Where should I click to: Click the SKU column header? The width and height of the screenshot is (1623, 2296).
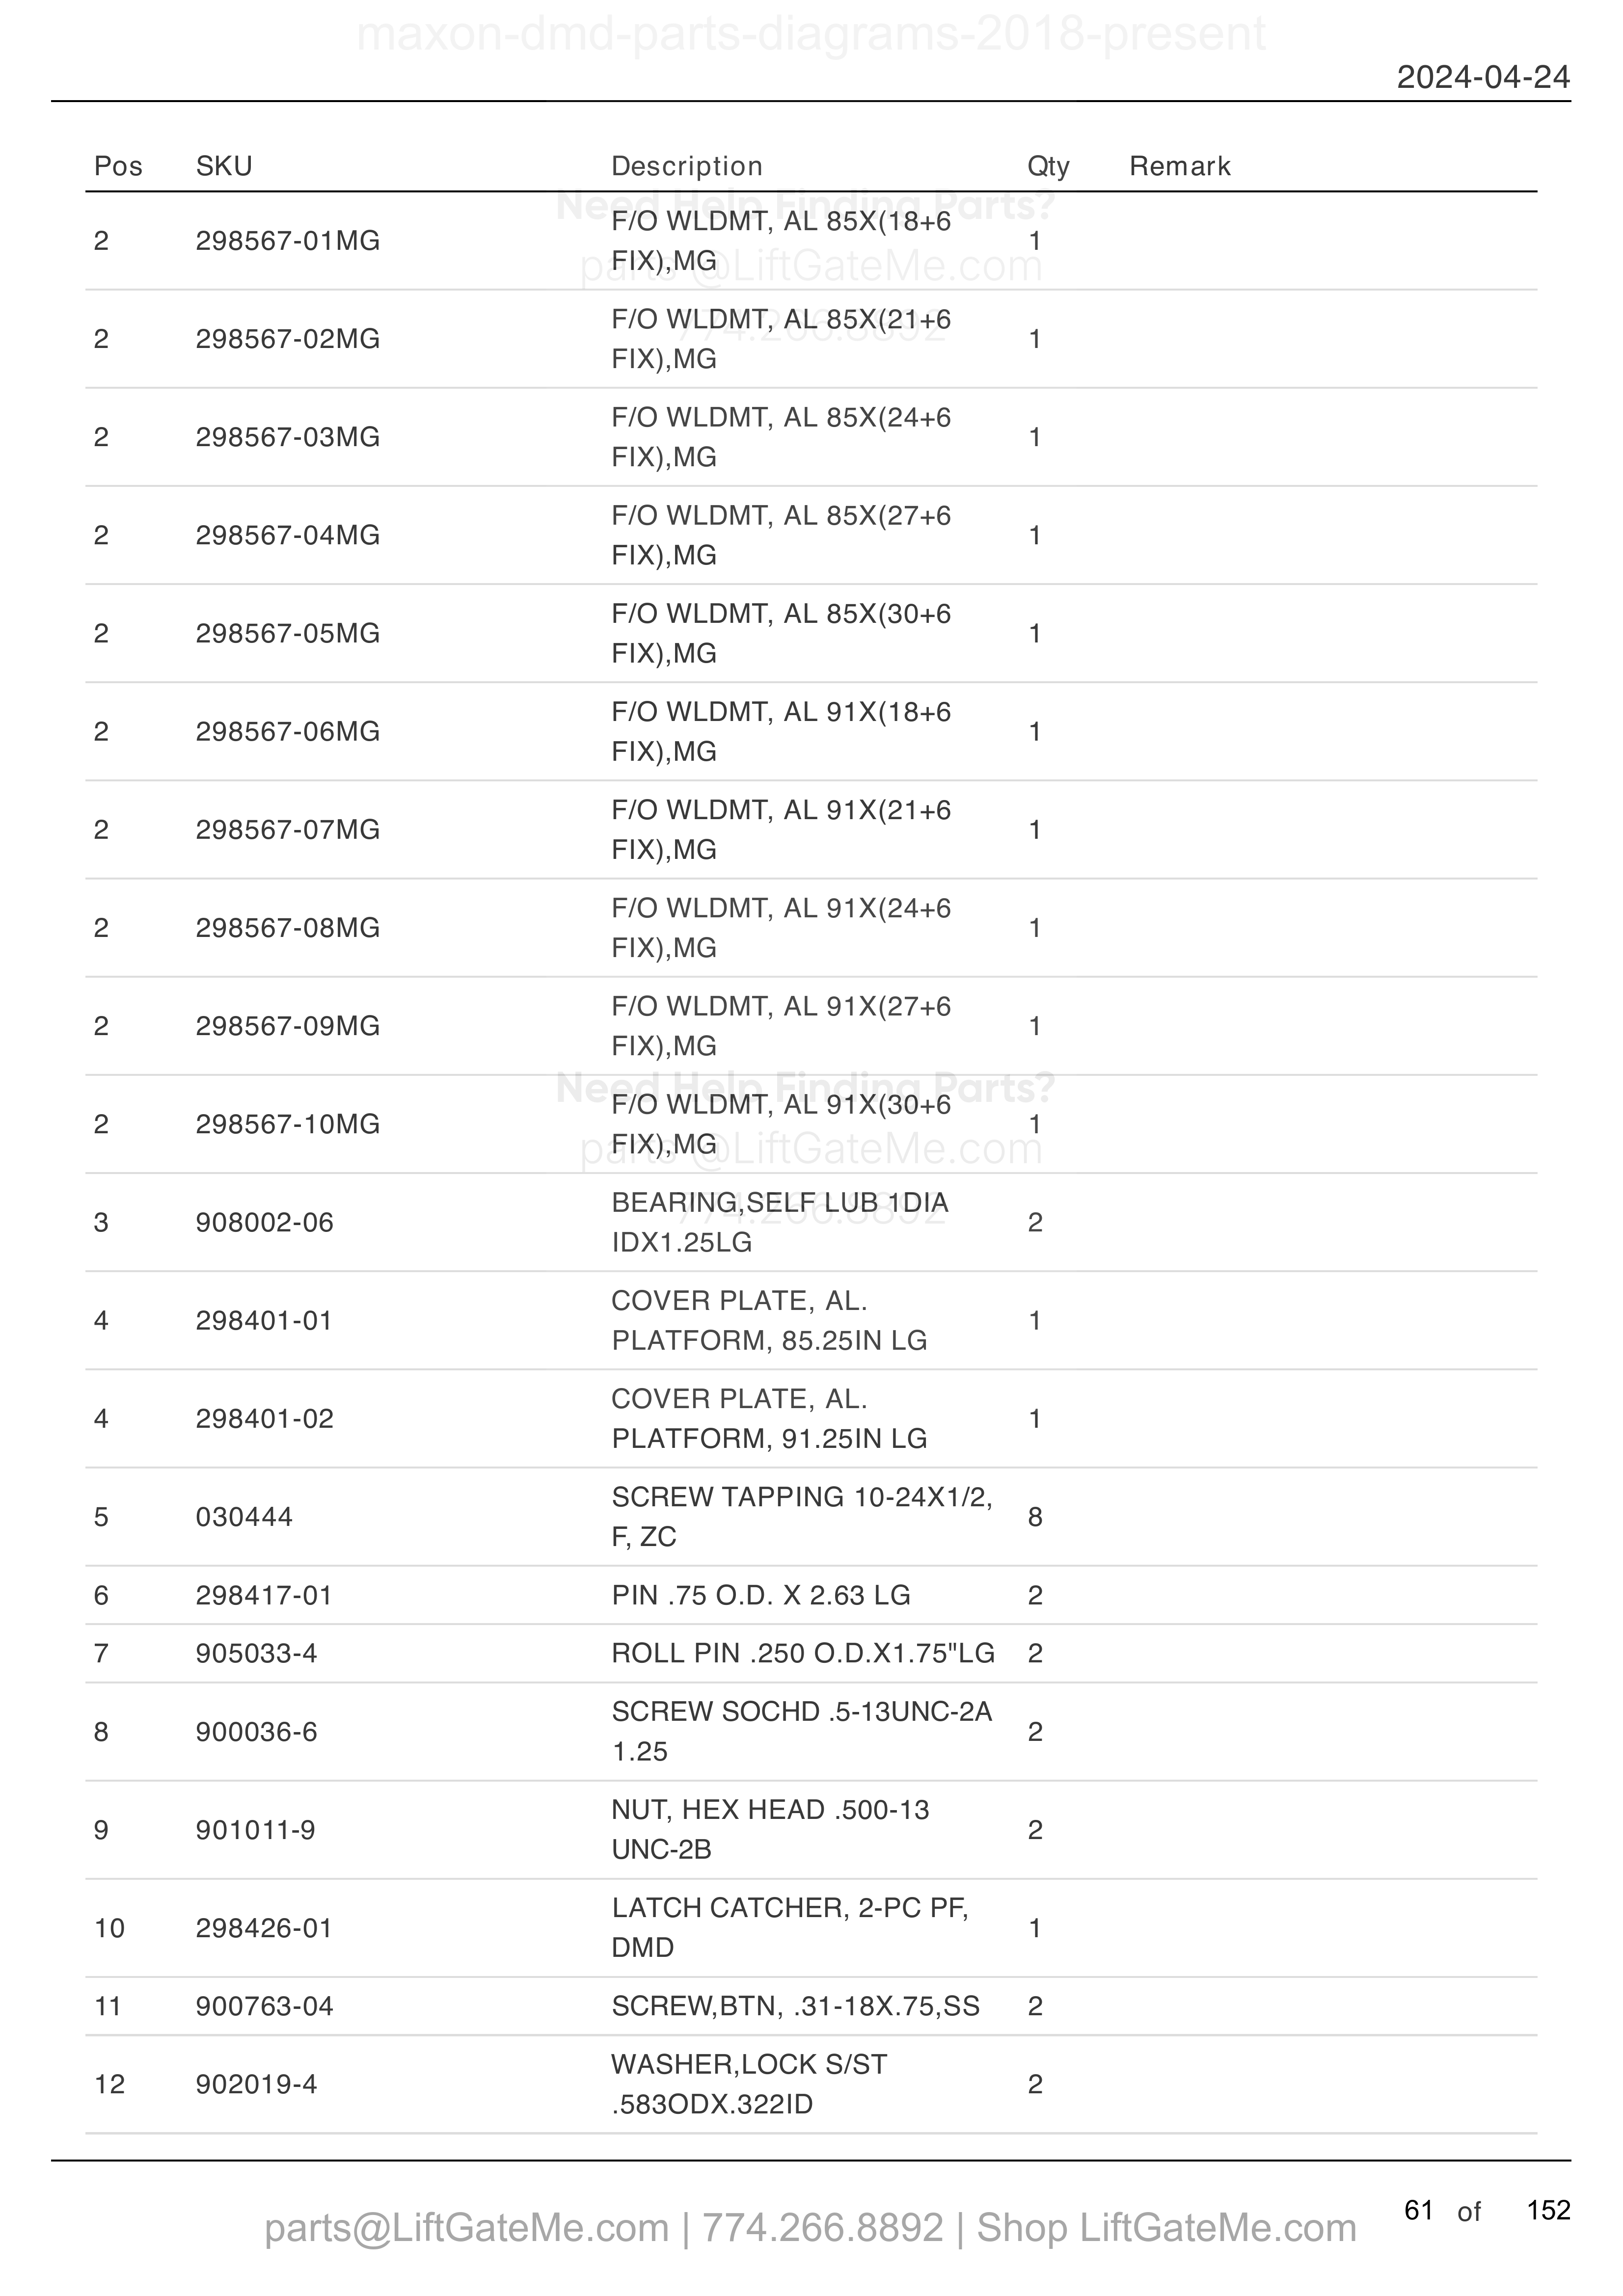224,166
